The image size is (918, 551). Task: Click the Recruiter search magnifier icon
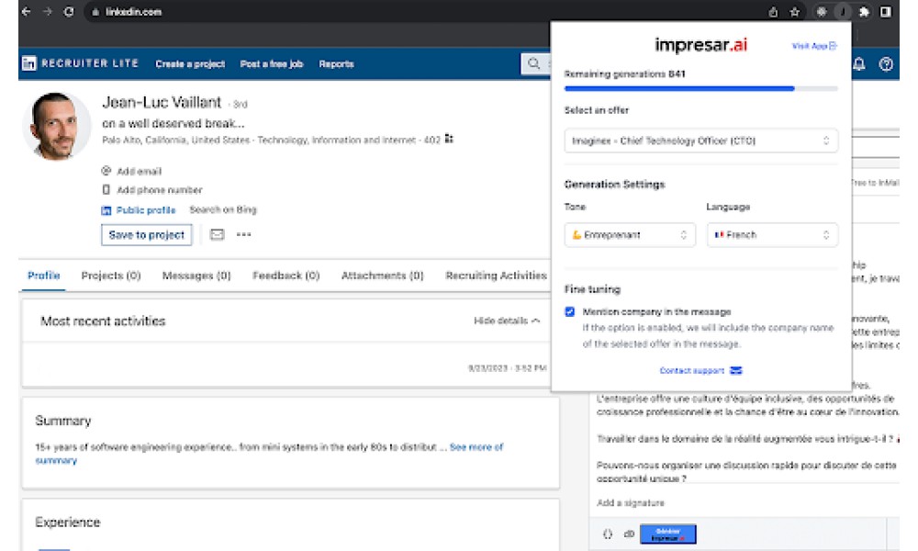[x=534, y=63]
